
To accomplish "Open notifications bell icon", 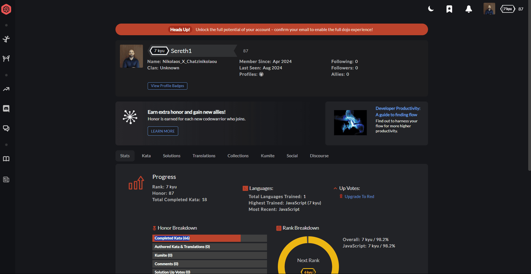I will (469, 9).
